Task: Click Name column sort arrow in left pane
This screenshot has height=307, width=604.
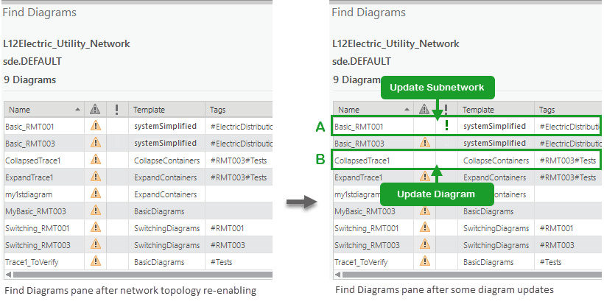Action: (78, 110)
